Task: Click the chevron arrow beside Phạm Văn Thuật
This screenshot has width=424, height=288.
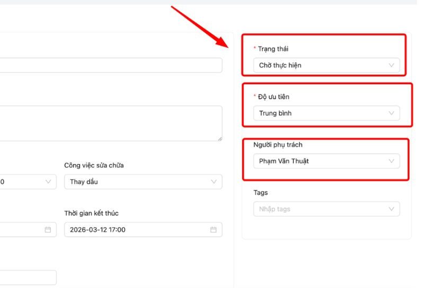Action: 392,161
